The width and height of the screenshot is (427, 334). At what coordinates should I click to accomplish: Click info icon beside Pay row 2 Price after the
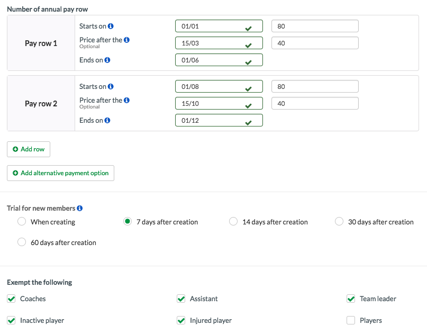(126, 100)
